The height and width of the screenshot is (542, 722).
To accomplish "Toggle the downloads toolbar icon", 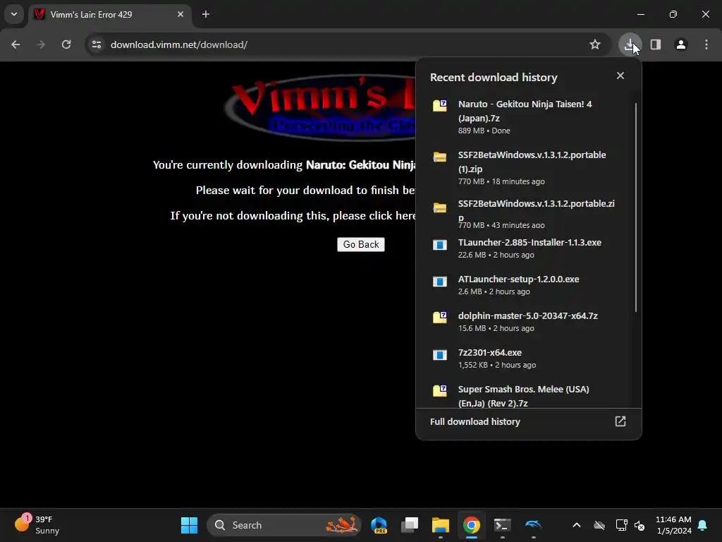I will pos(630,44).
